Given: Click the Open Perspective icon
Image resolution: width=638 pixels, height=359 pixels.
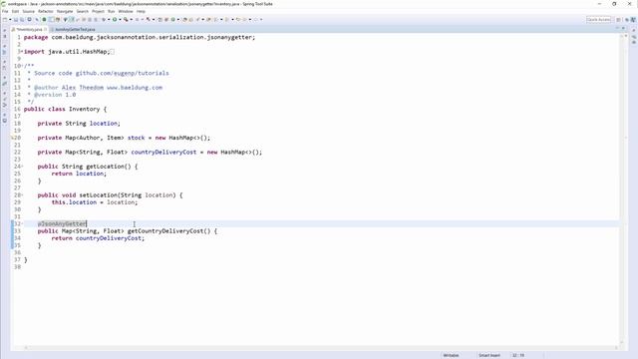Looking at the screenshot, I should 618,20.
